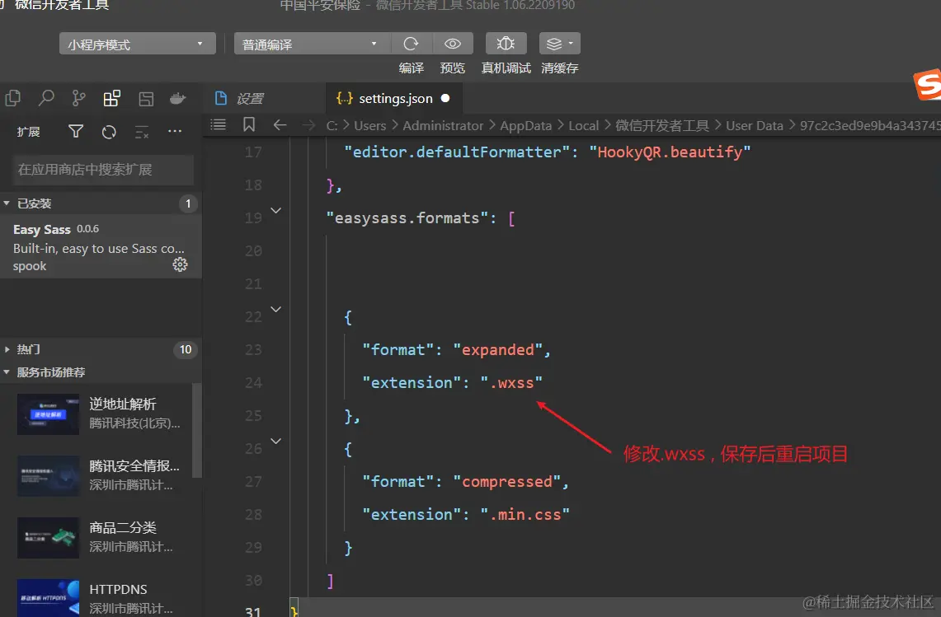The width and height of the screenshot is (941, 617).
Task: Filter extensions with the funnel icon
Action: click(76, 132)
